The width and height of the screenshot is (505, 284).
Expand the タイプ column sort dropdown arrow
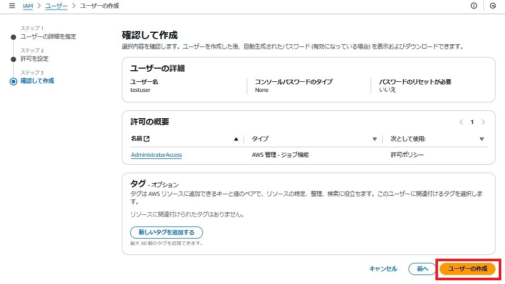tap(375, 139)
